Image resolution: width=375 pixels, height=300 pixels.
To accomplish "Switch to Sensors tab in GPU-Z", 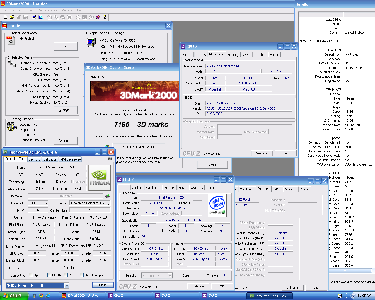I will pyautogui.click(x=34, y=159).
